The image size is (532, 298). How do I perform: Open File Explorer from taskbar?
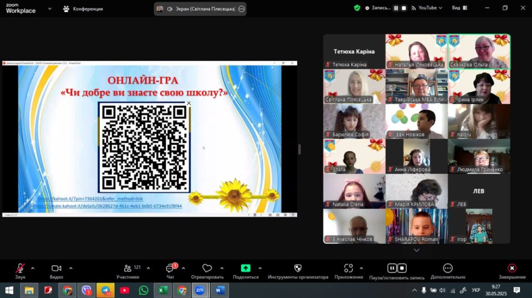coord(29,290)
